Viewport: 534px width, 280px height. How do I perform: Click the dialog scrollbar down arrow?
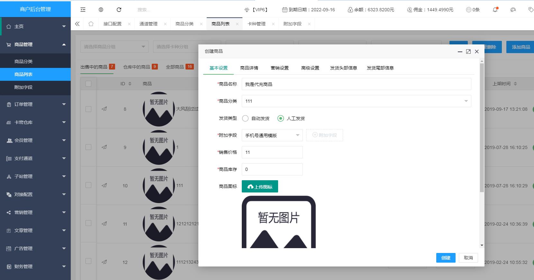coord(482,246)
